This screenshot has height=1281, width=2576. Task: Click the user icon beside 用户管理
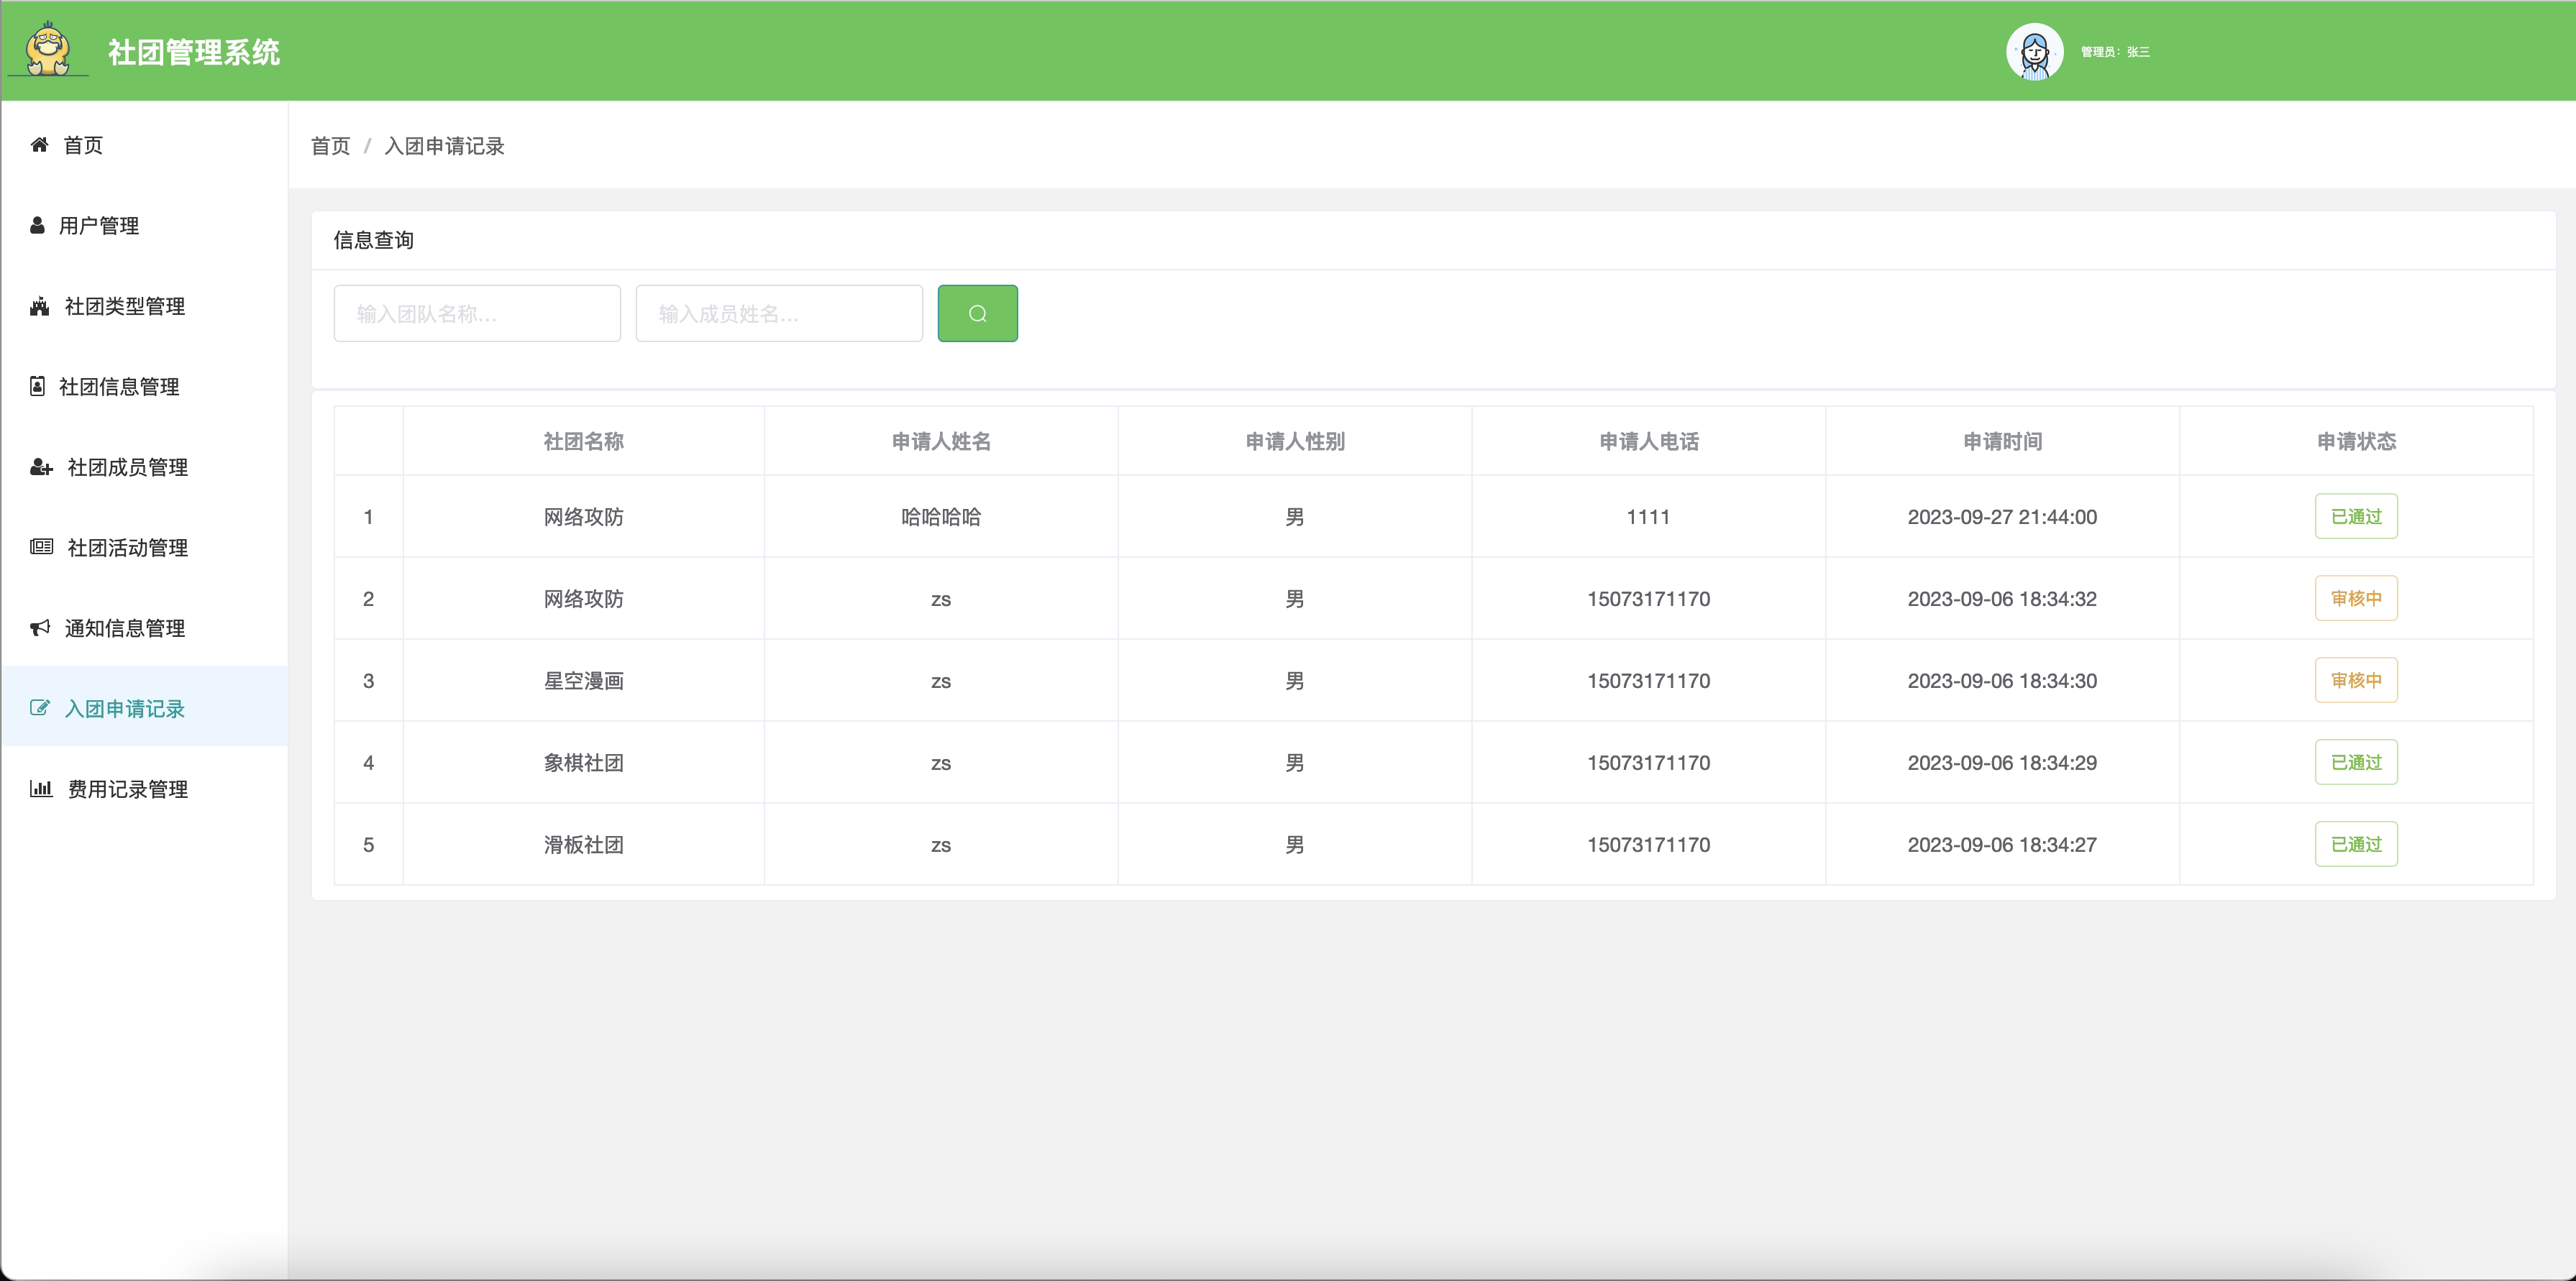pos(38,226)
